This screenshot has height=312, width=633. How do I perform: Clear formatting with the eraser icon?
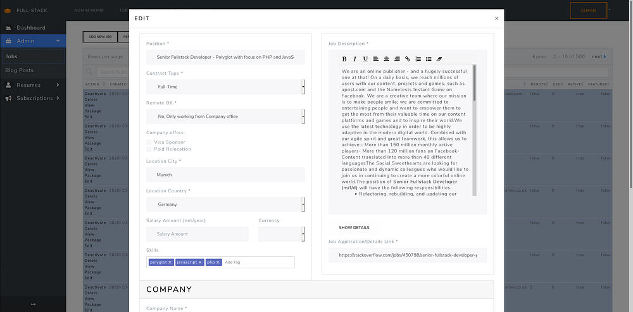point(440,59)
